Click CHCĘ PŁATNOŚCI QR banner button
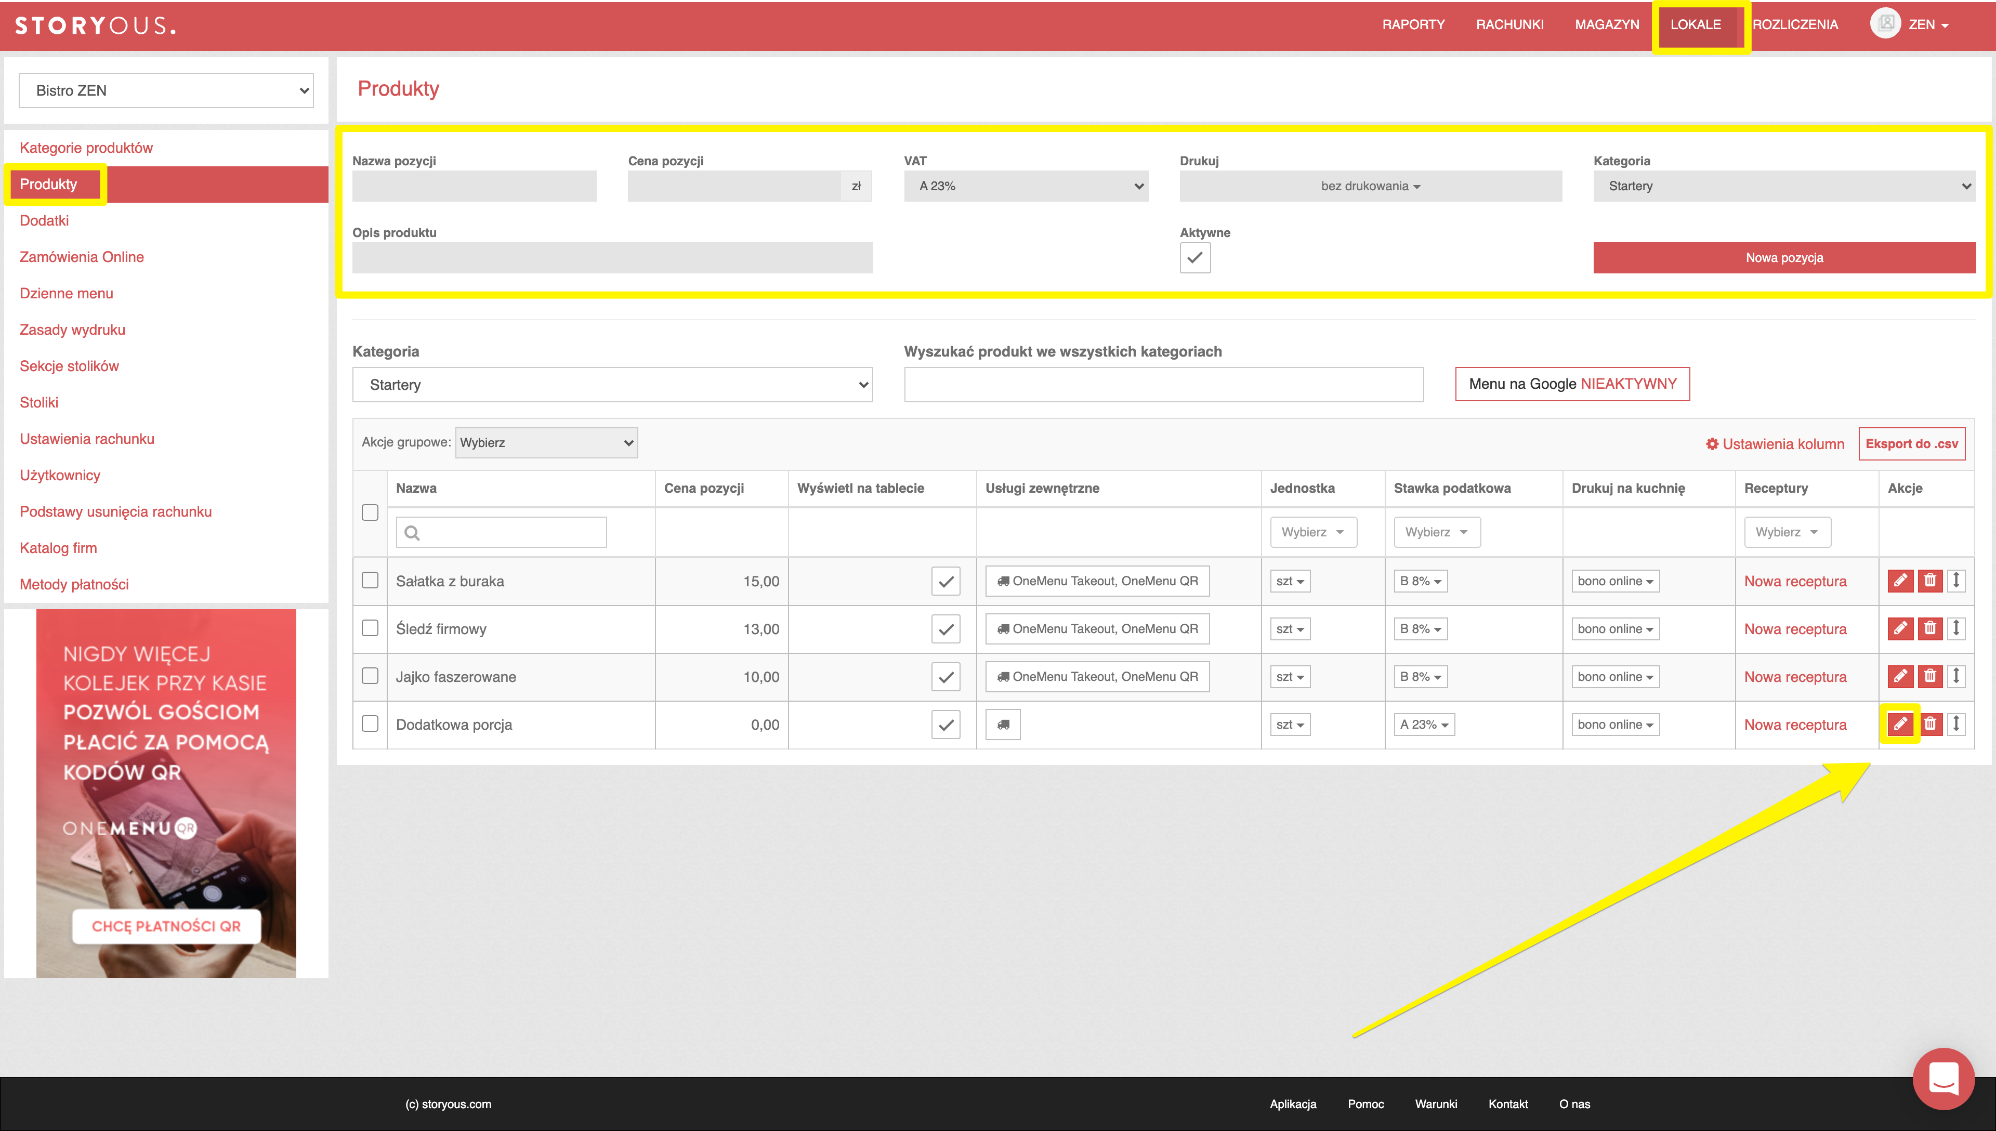 [x=166, y=926]
